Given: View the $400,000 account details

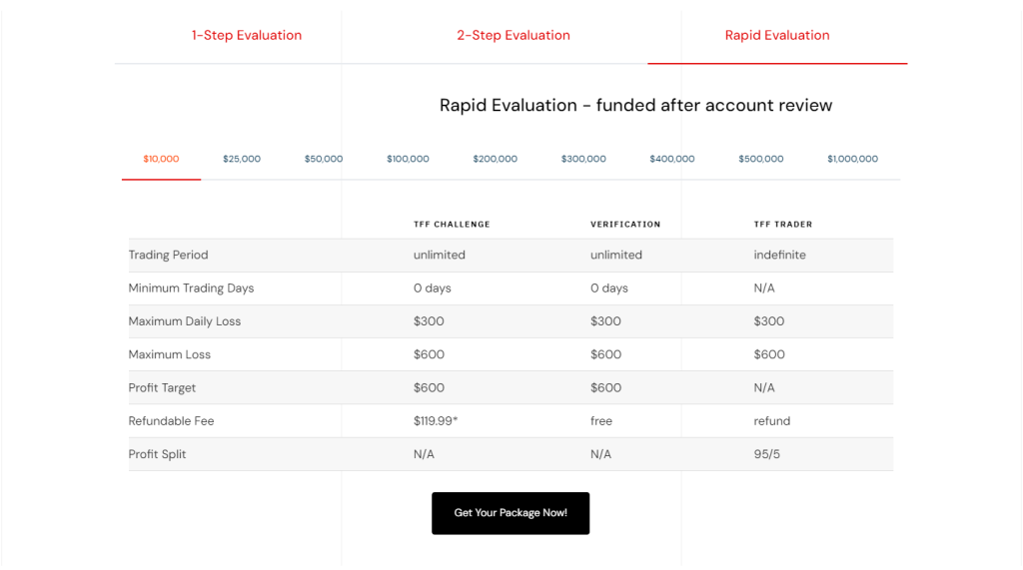Looking at the screenshot, I should click(672, 159).
